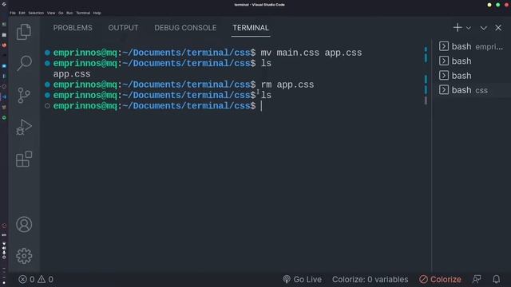Open the Selection menu
The image size is (511, 287).
pyautogui.click(x=36, y=13)
